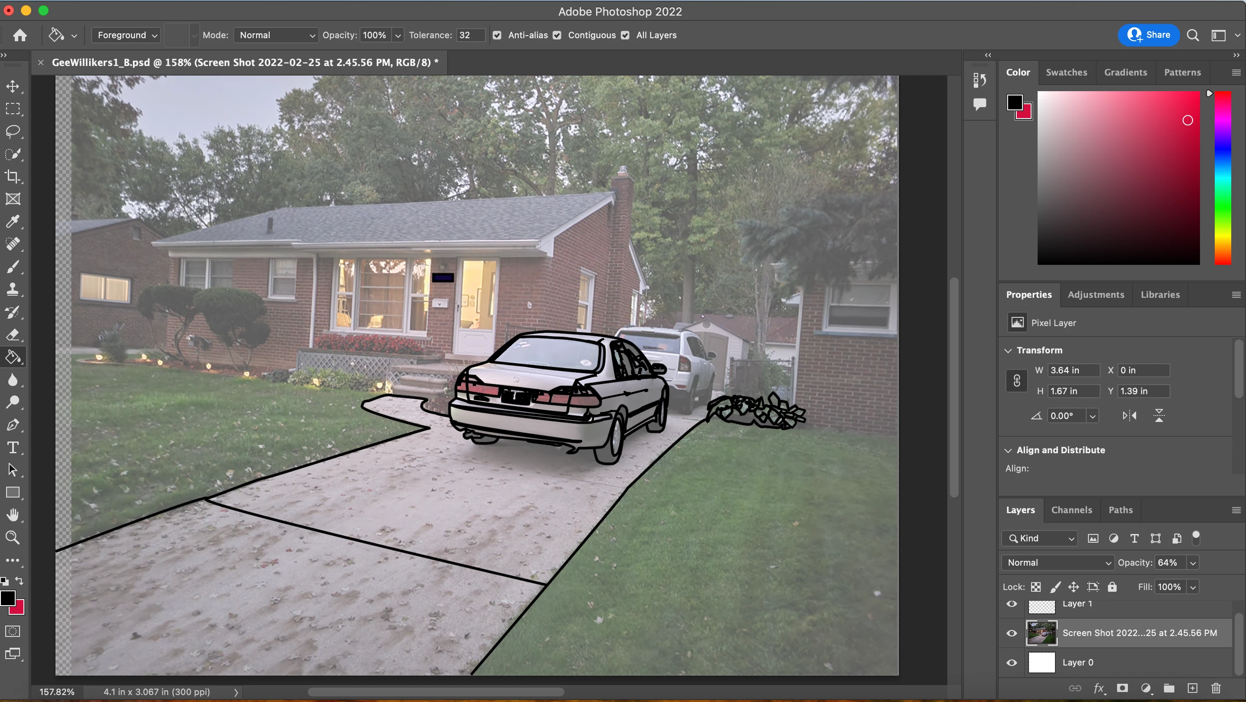The width and height of the screenshot is (1246, 702).
Task: Select the Crop tool
Action: 13,177
